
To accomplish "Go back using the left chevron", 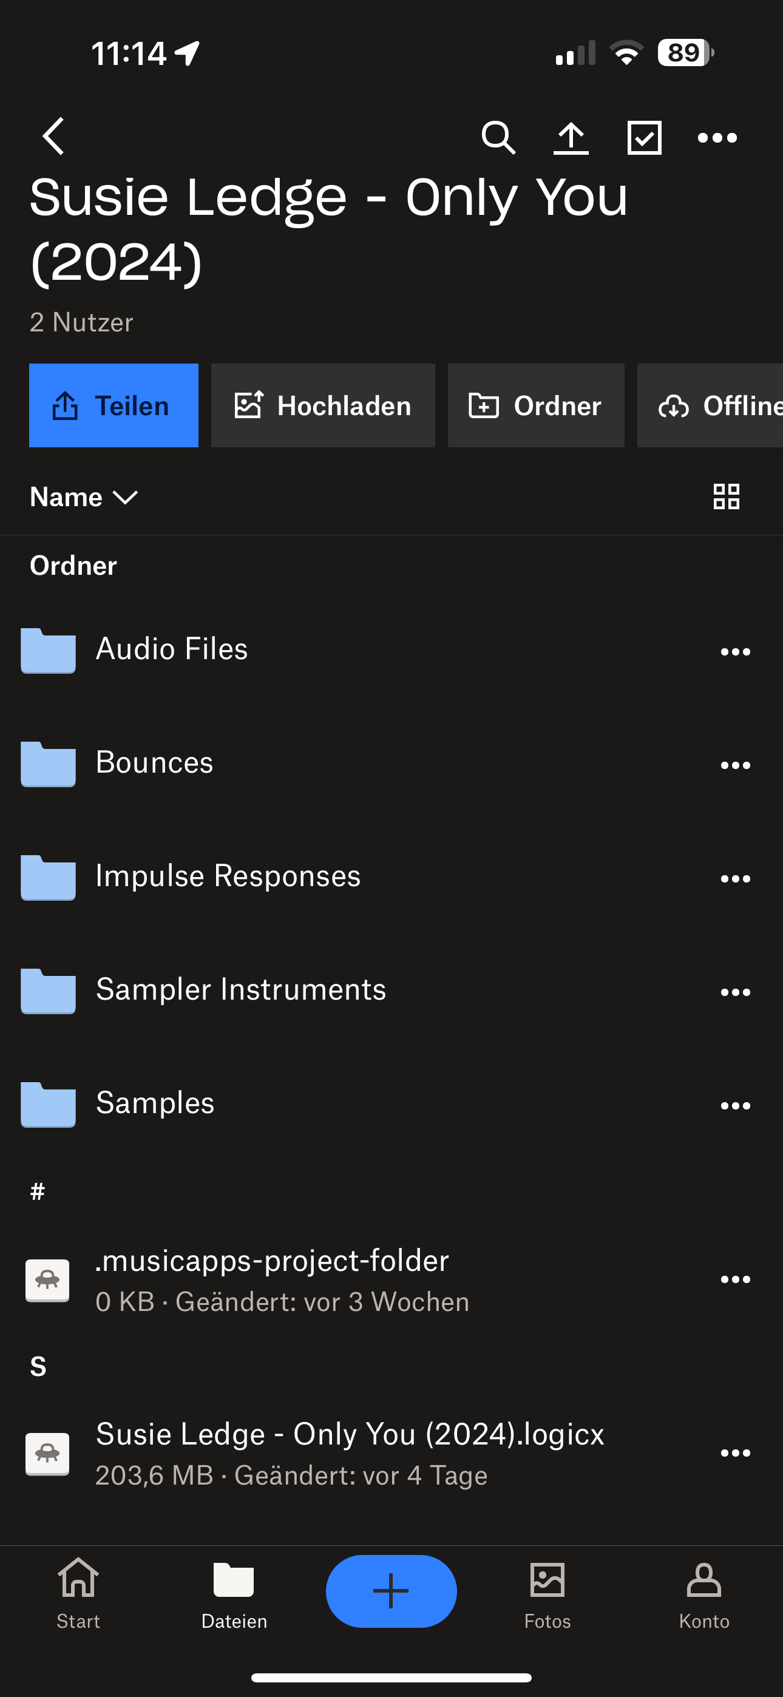I will tap(53, 137).
